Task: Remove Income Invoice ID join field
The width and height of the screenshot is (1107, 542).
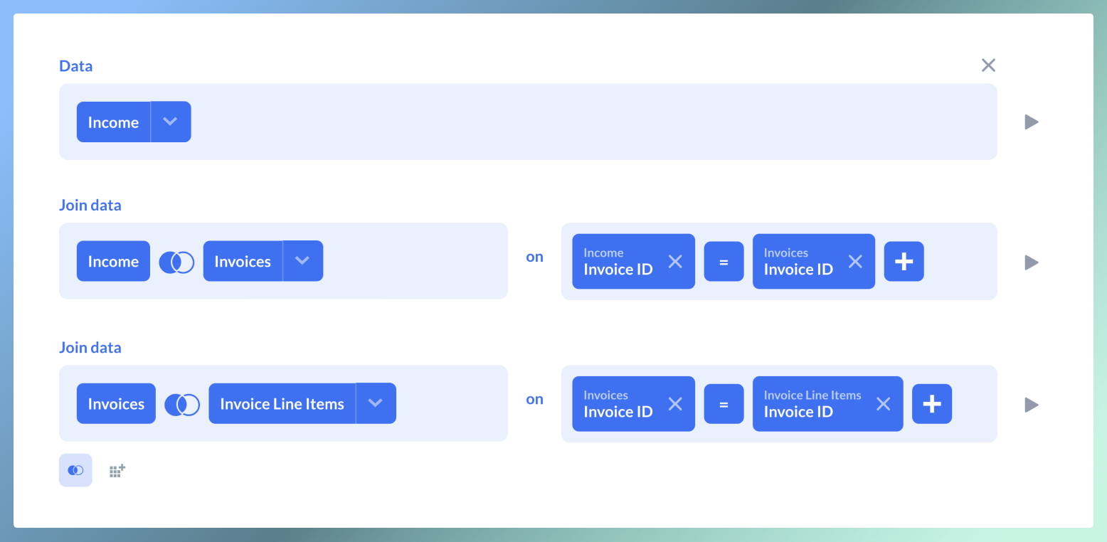Action: tap(675, 262)
